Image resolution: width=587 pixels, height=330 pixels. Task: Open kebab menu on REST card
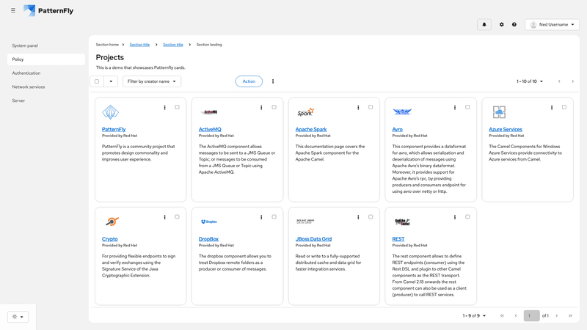pos(455,217)
